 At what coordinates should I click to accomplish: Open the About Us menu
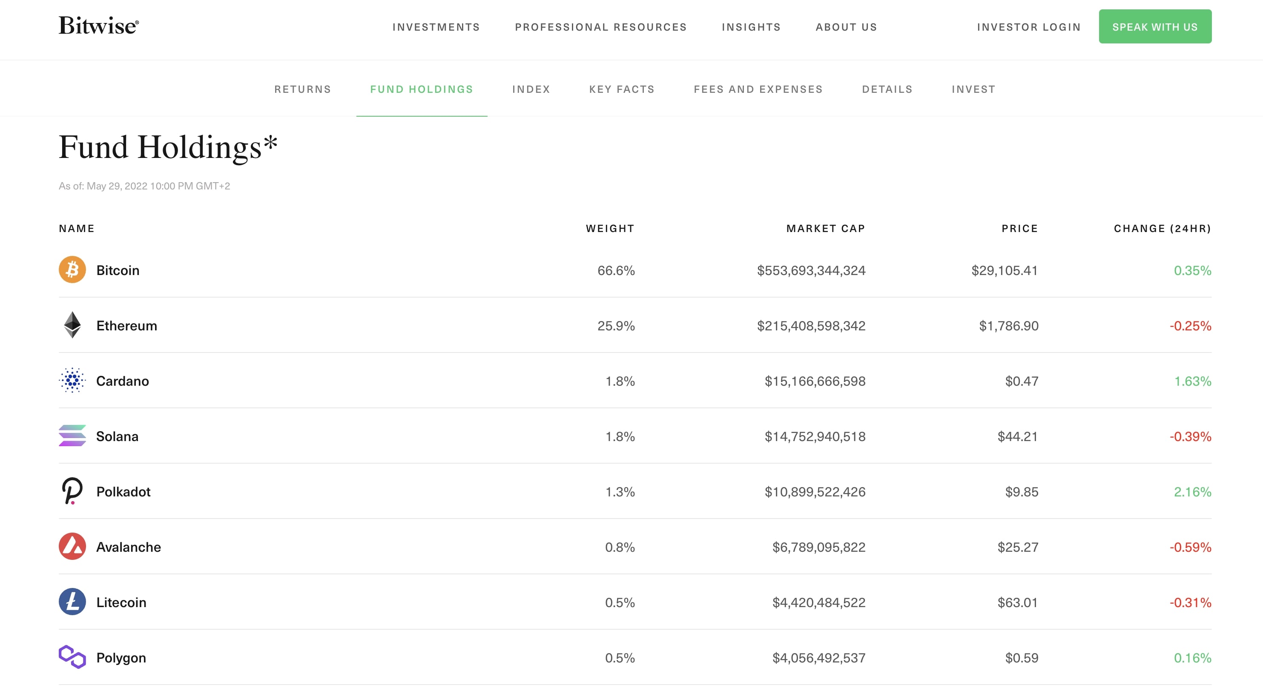[846, 27]
